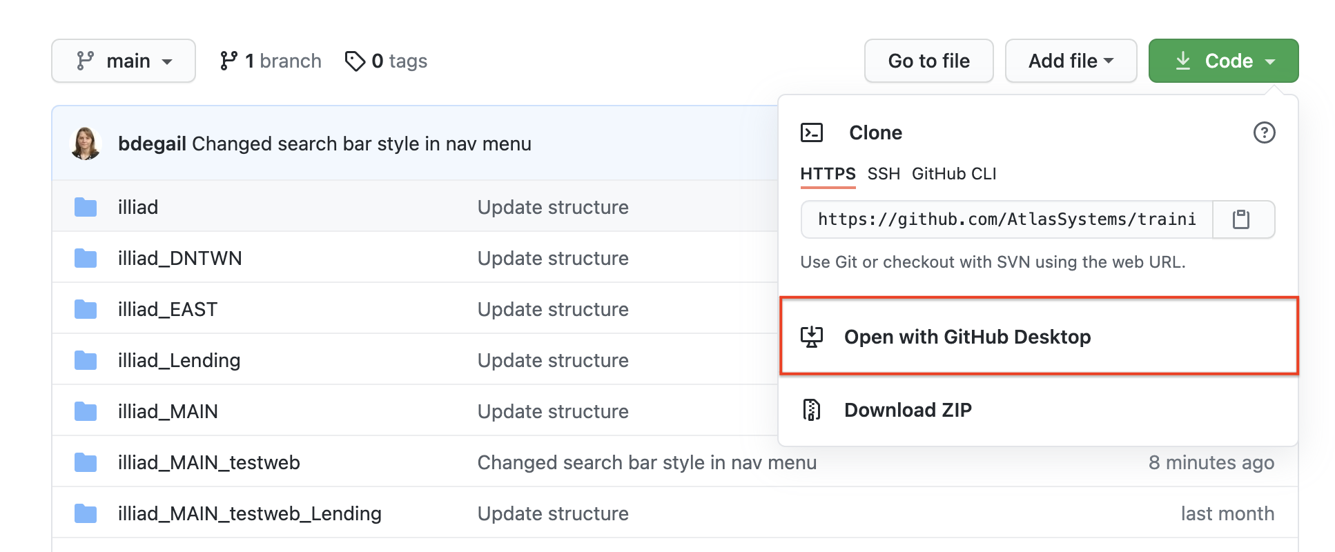Click the illiad folder icon
Viewport: 1335px width, 552px height.
pos(86,207)
